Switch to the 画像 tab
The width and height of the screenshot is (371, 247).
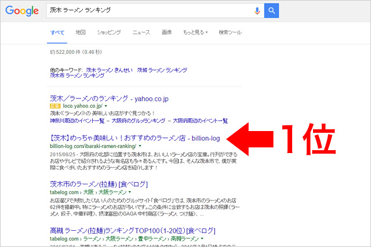click(166, 32)
